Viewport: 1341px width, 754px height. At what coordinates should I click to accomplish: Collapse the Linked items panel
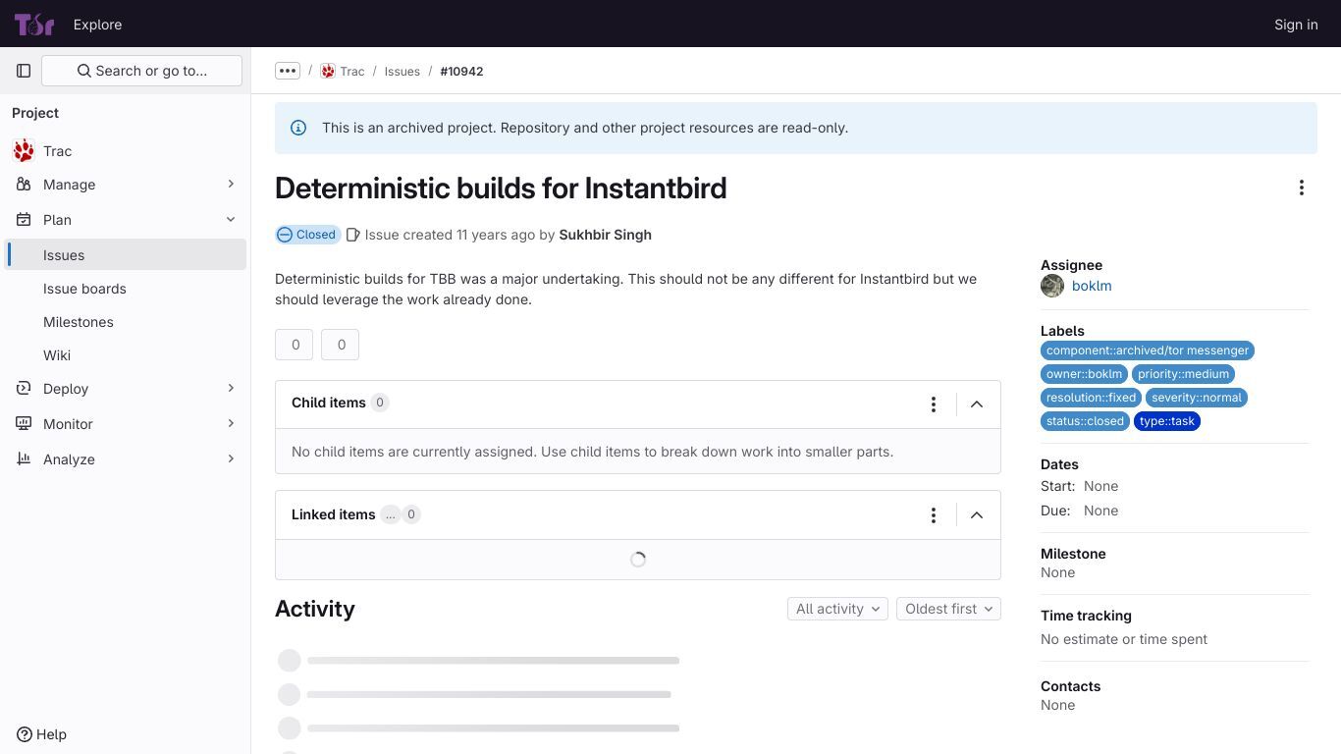[x=977, y=515]
